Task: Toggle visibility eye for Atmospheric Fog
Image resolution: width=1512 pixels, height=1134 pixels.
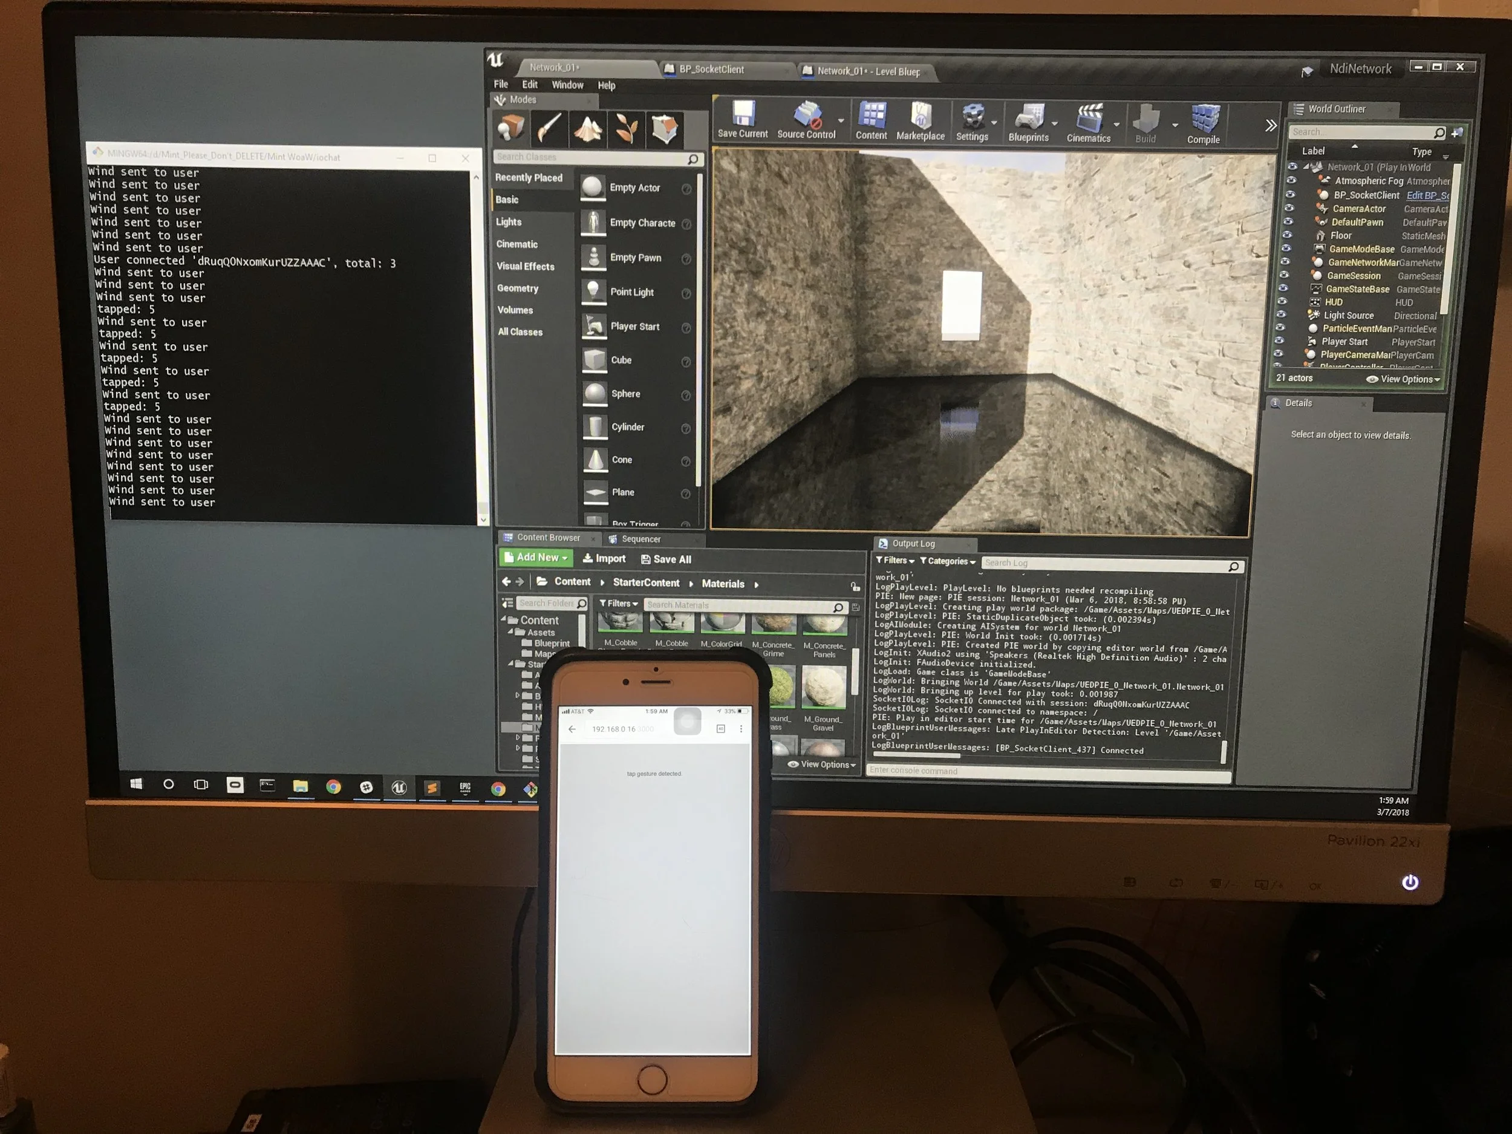Action: pos(1291,180)
